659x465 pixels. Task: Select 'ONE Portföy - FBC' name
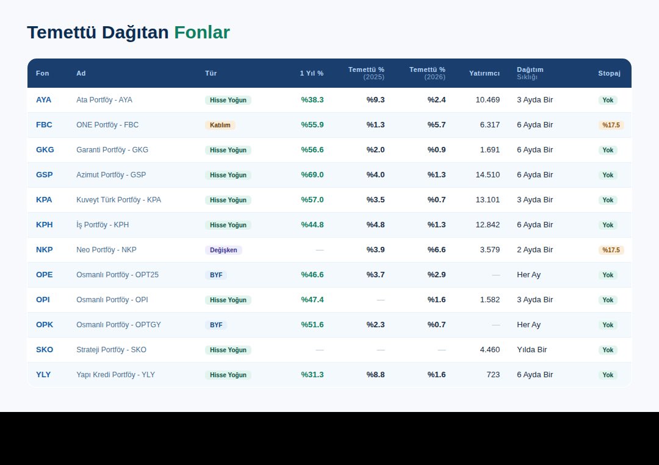click(107, 125)
